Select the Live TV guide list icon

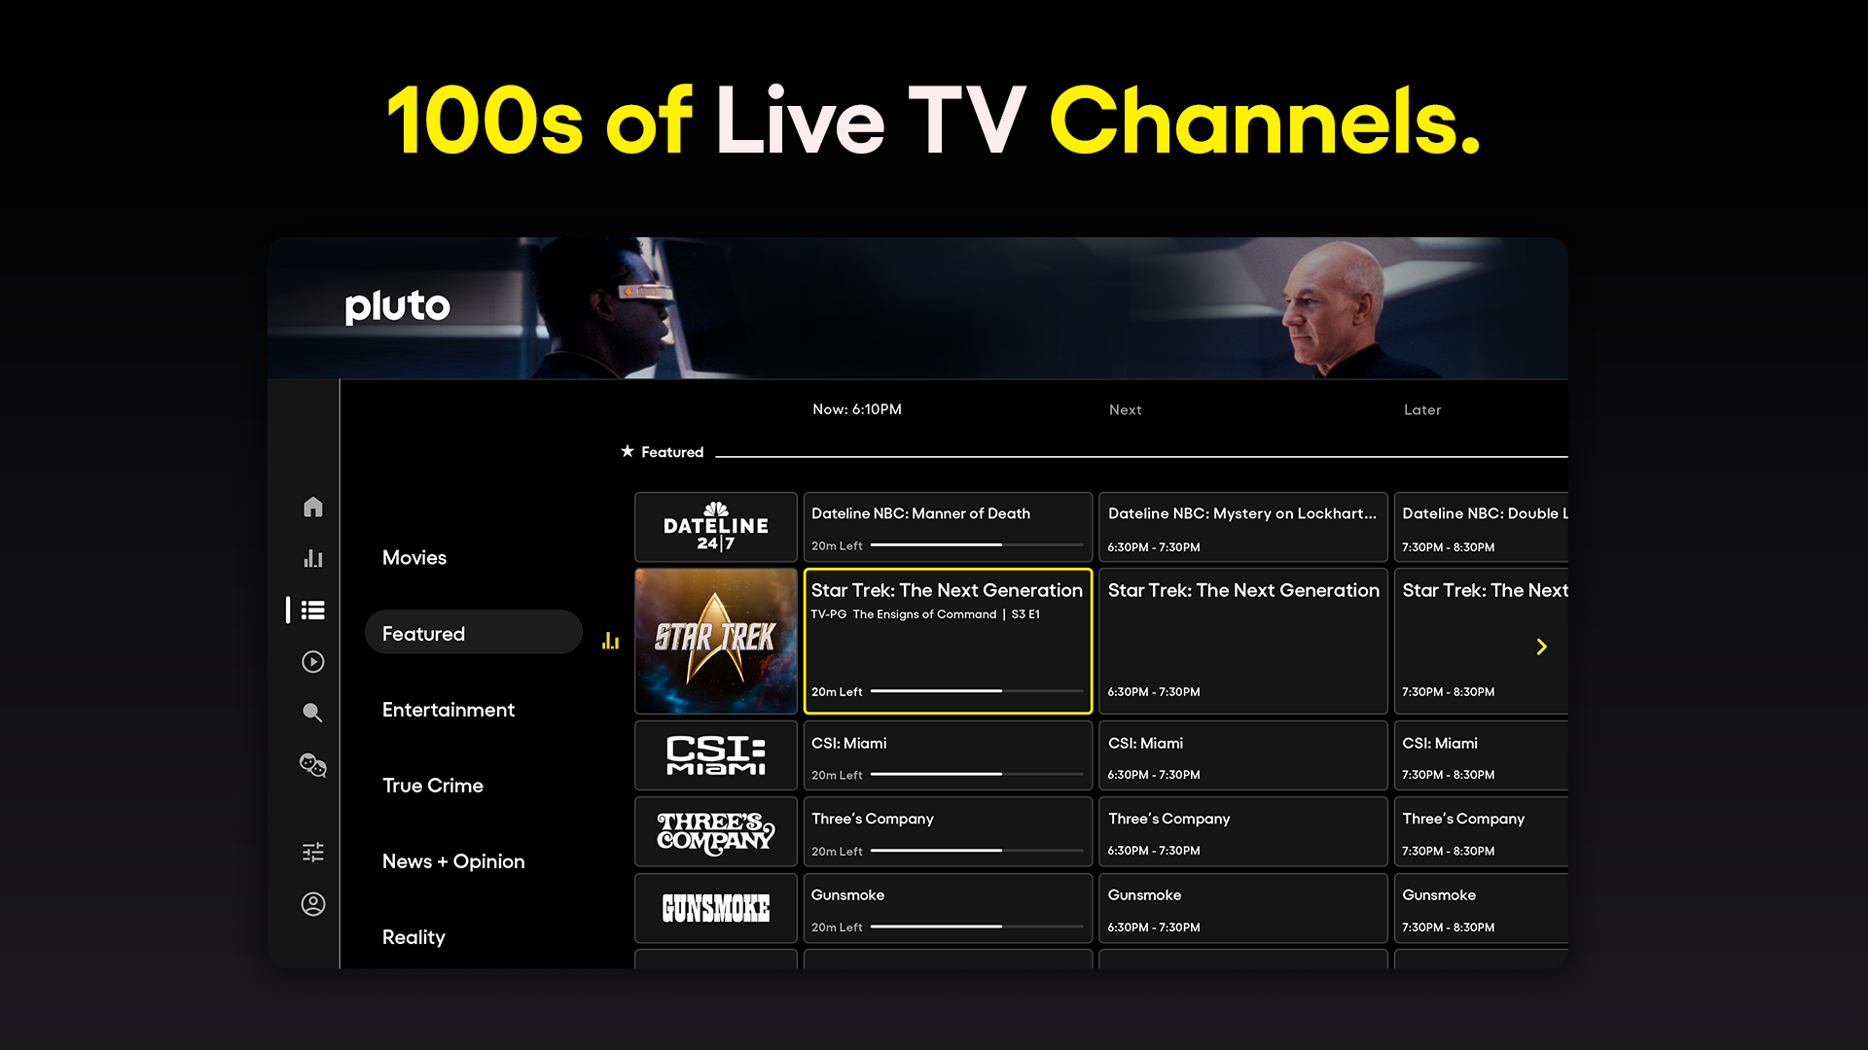coord(312,610)
